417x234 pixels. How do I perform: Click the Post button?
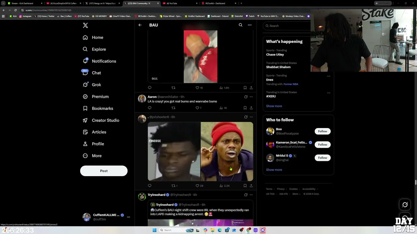click(104, 171)
